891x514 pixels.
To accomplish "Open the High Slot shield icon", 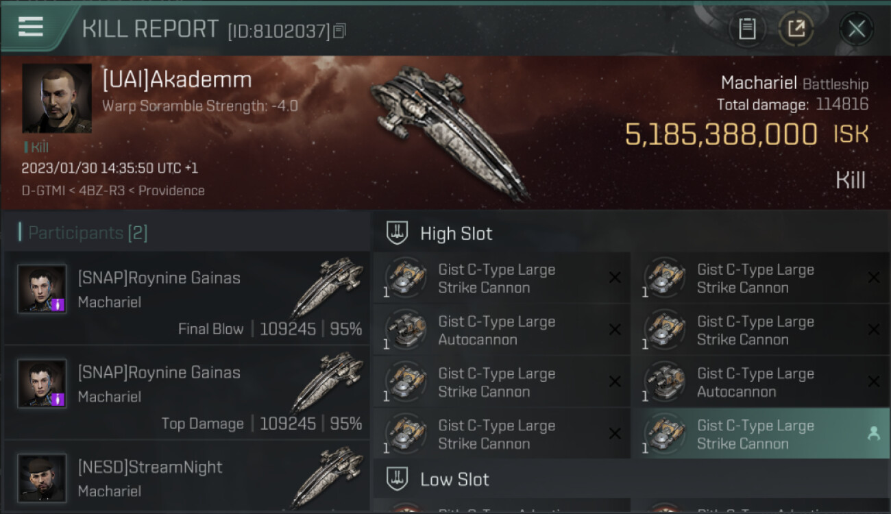I will coord(398,233).
